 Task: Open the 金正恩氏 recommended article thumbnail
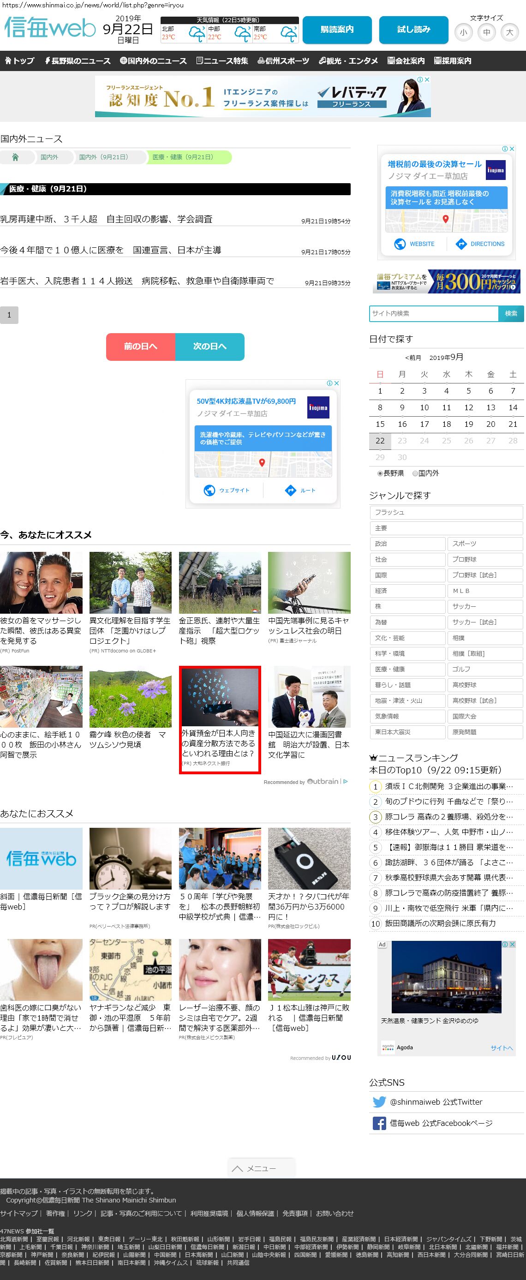click(x=220, y=582)
